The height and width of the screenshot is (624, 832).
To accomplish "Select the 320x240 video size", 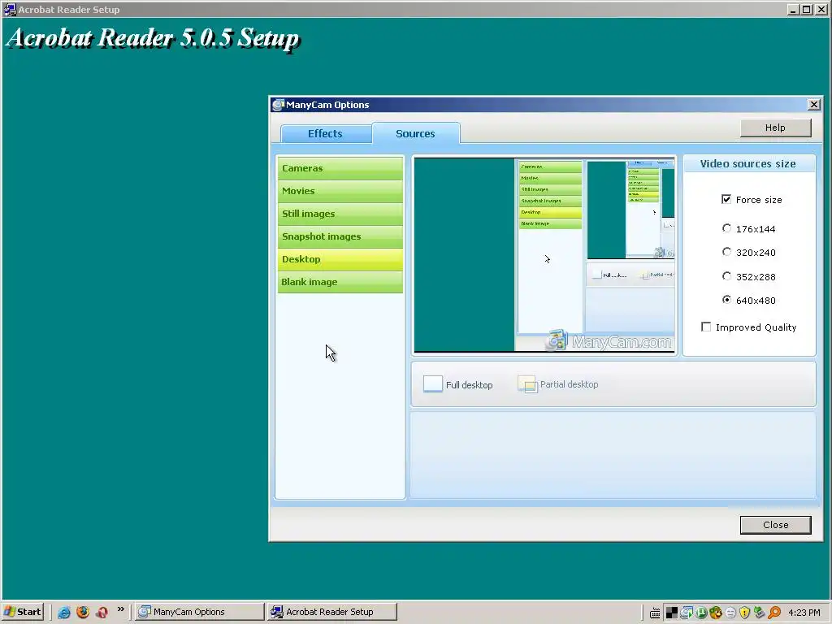I will 727,252.
